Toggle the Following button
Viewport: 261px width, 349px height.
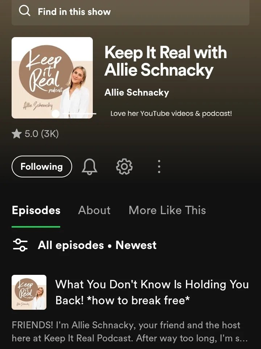click(x=42, y=167)
